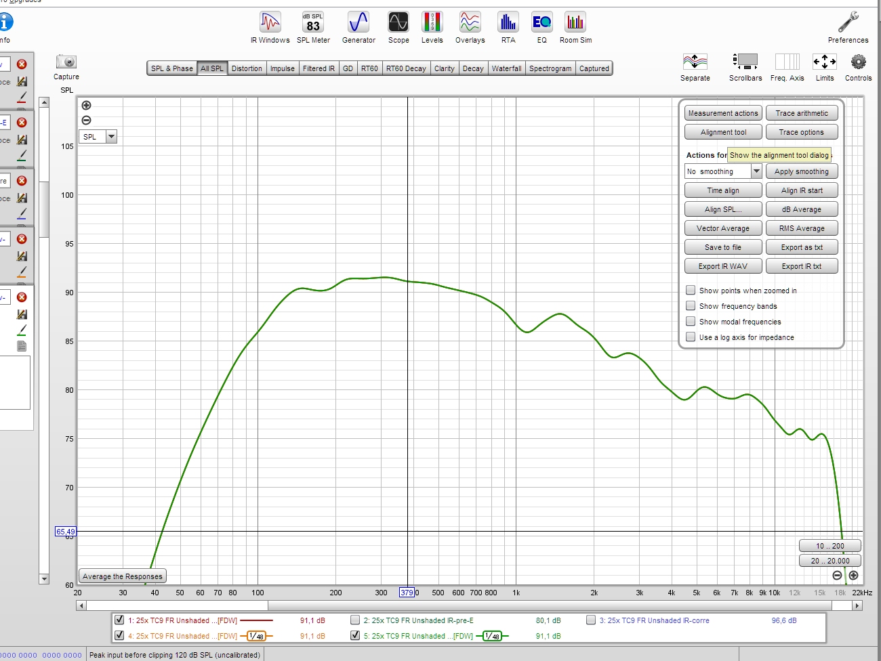This screenshot has width=881, height=661.
Task: Open the SPL axis type dropdown
Action: [x=98, y=137]
